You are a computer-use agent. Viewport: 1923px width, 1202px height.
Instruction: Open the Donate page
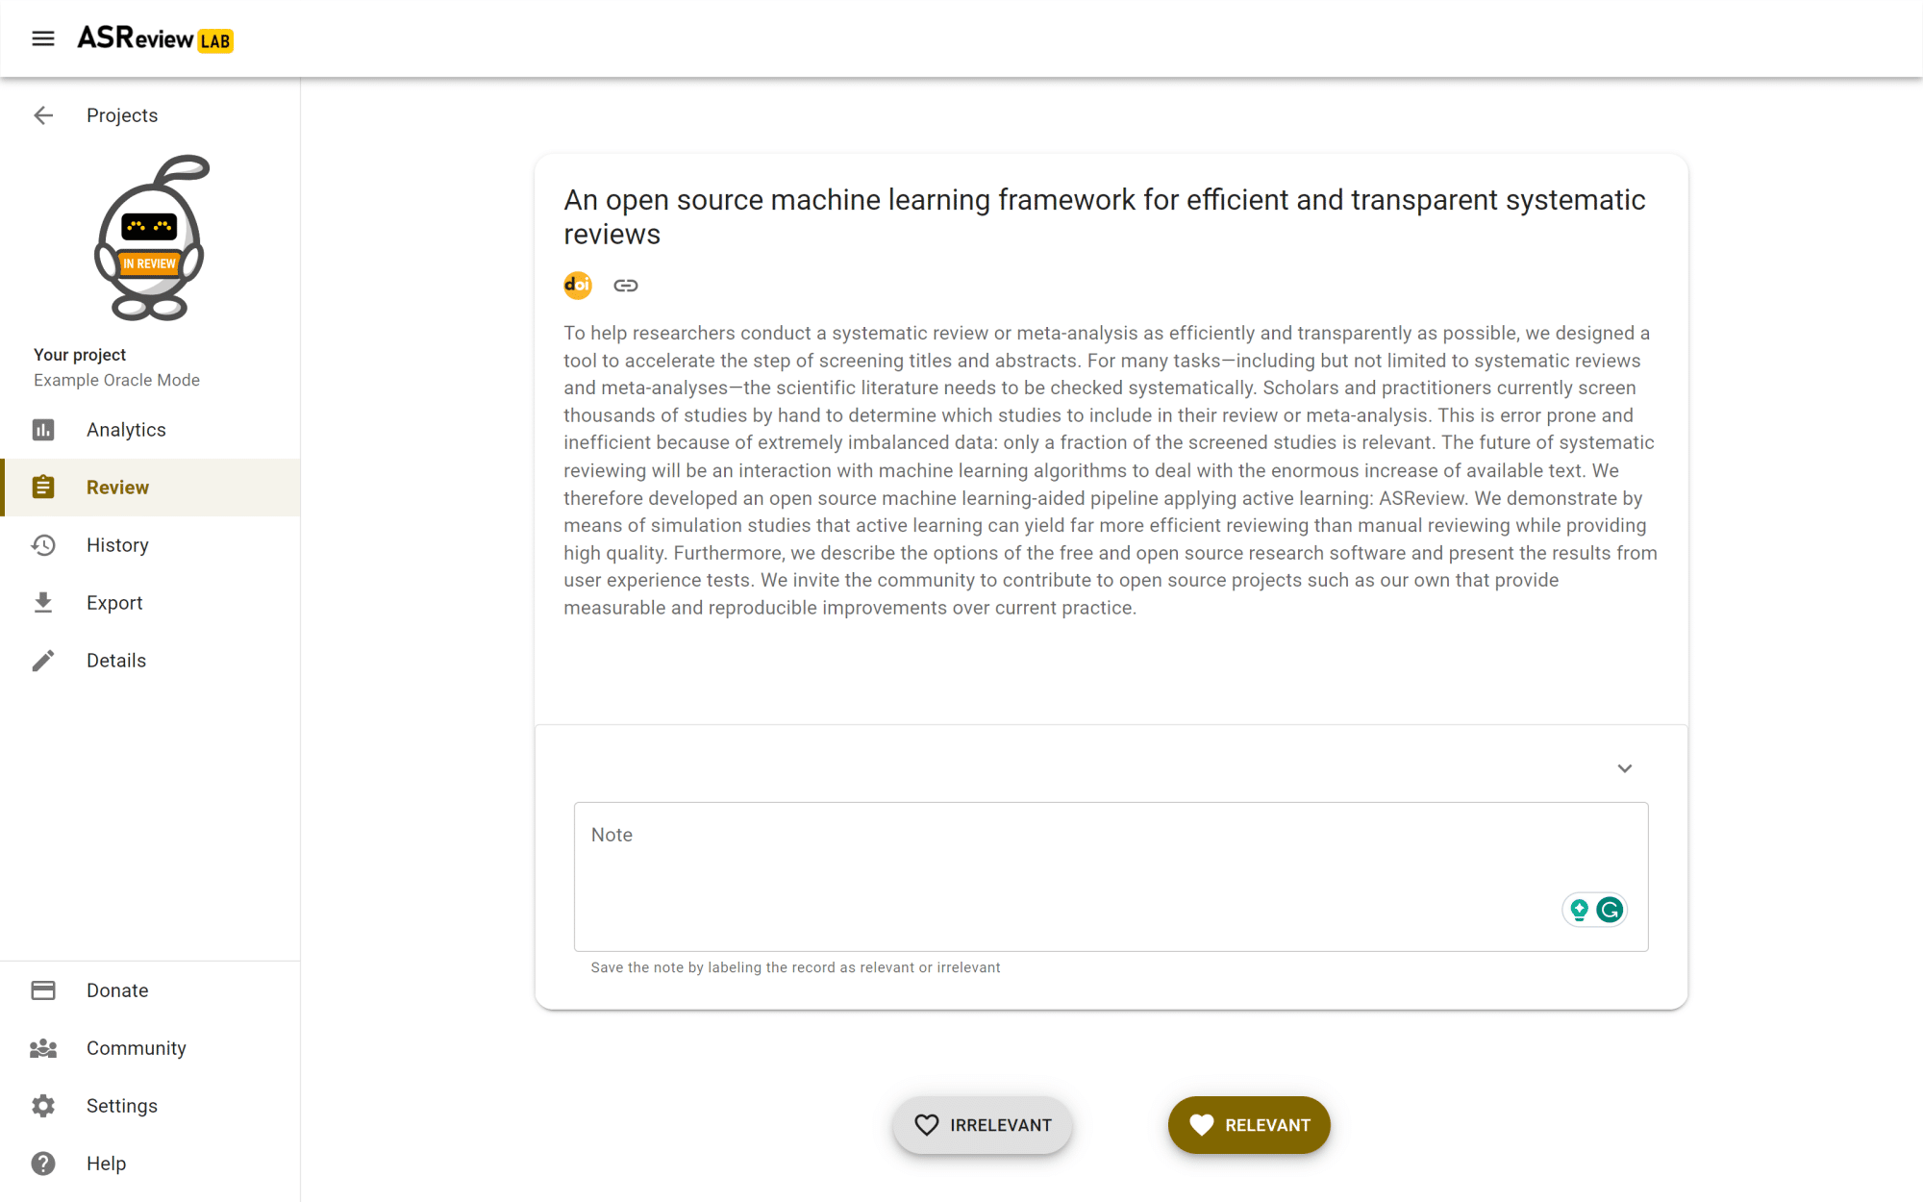(x=117, y=990)
